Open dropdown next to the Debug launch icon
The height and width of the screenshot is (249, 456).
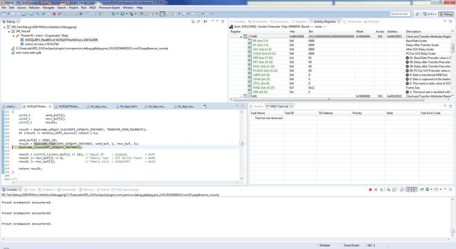[x=117, y=14]
